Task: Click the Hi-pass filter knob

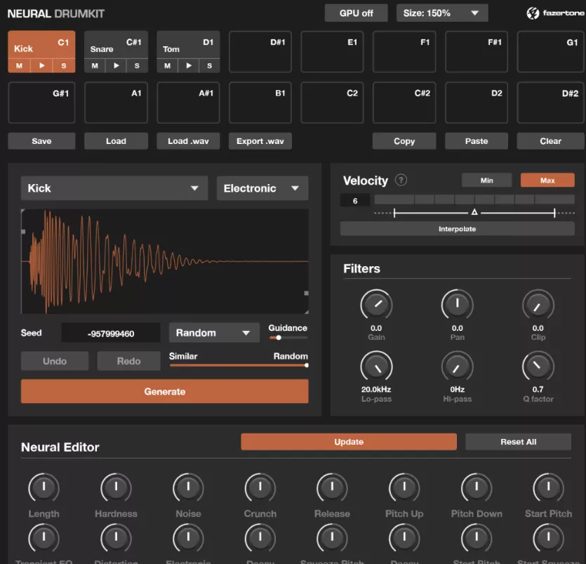Action: coord(457,367)
